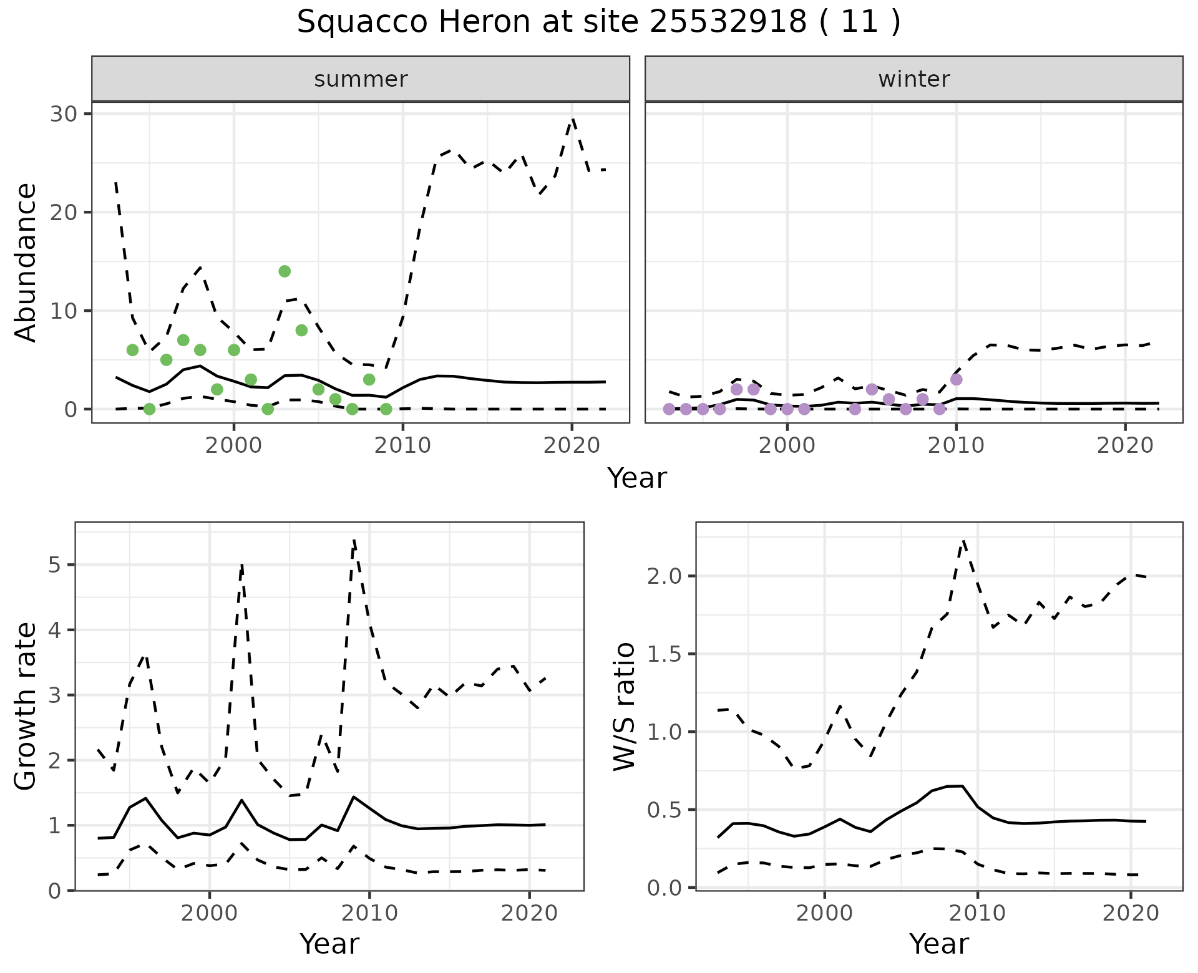Click the 2010 tick under growth rate plot
Screen dimensions: 1198x973
click(369, 914)
